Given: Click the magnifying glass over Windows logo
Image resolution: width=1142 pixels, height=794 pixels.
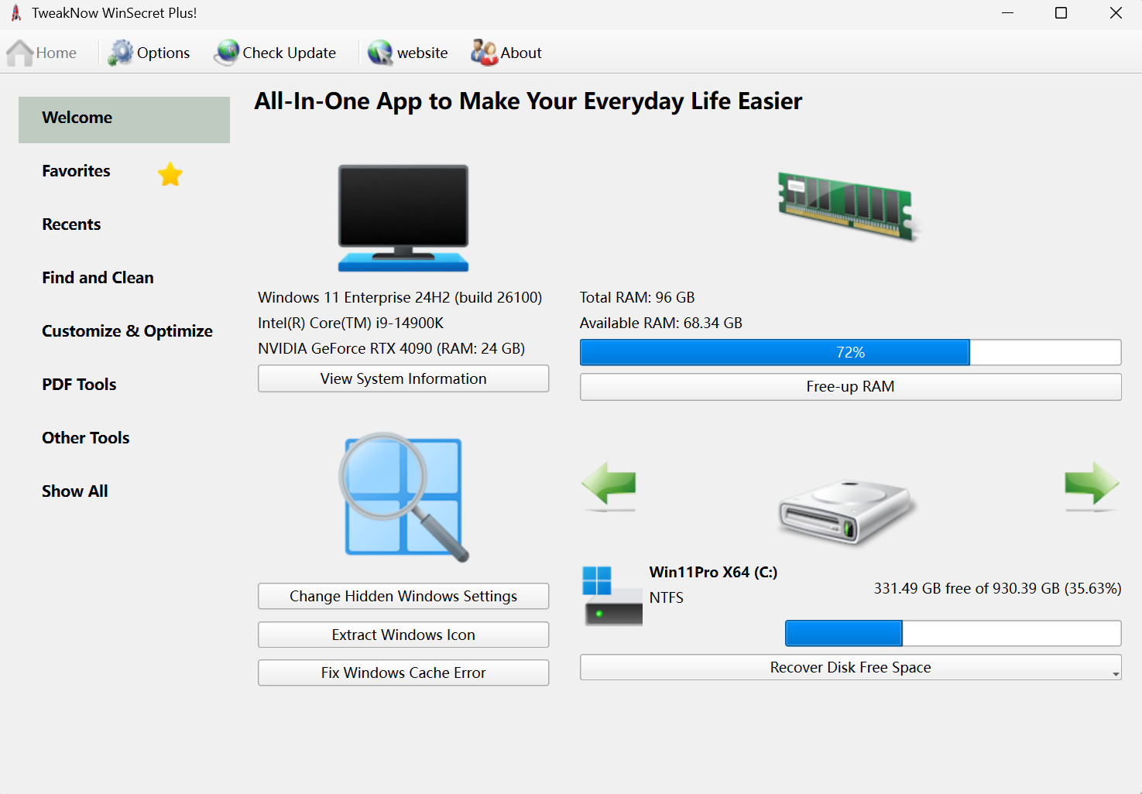Looking at the screenshot, I should coord(403,497).
